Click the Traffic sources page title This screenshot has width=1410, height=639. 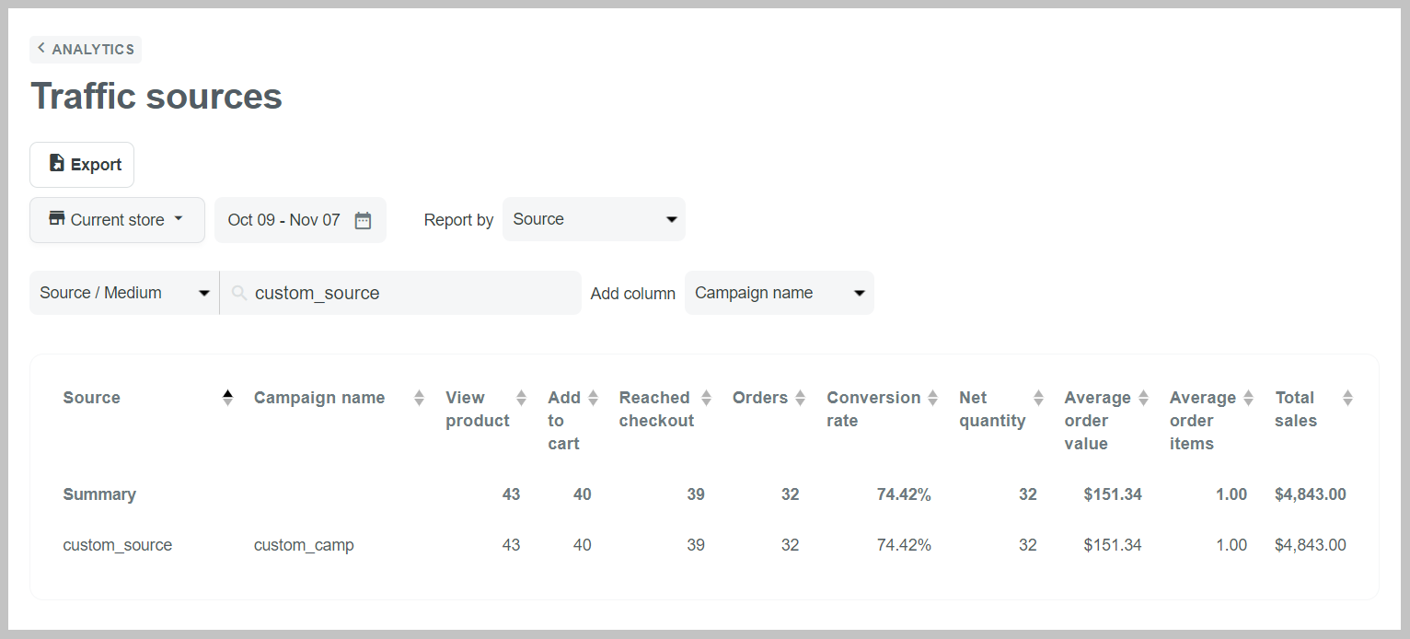pos(156,96)
